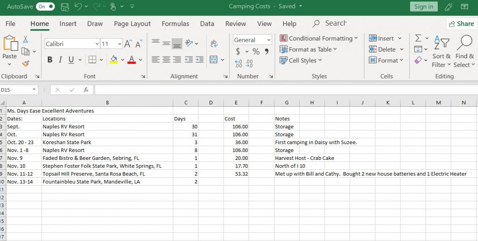Image resolution: width=478 pixels, height=241 pixels.
Task: Apply Accounting dollar format
Action: click(238, 52)
